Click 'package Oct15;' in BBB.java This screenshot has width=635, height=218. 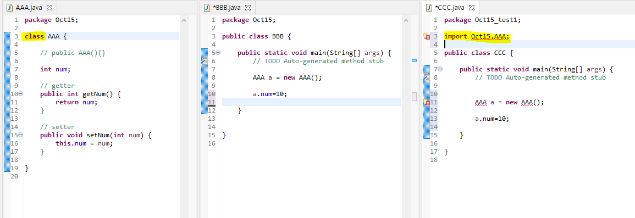click(x=249, y=20)
